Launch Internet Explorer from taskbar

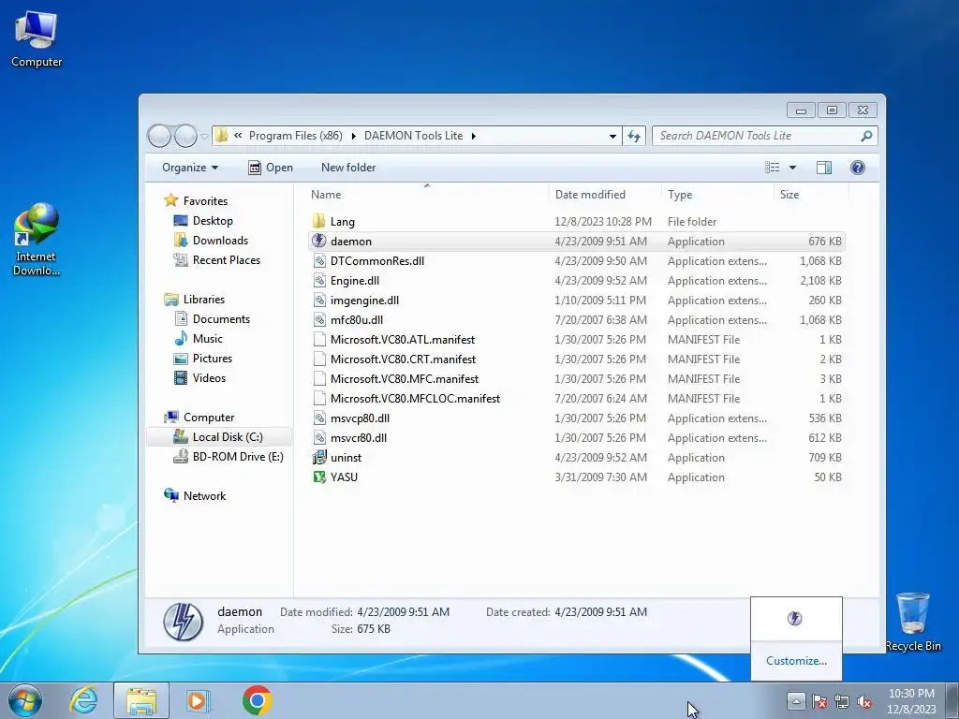[x=83, y=700]
